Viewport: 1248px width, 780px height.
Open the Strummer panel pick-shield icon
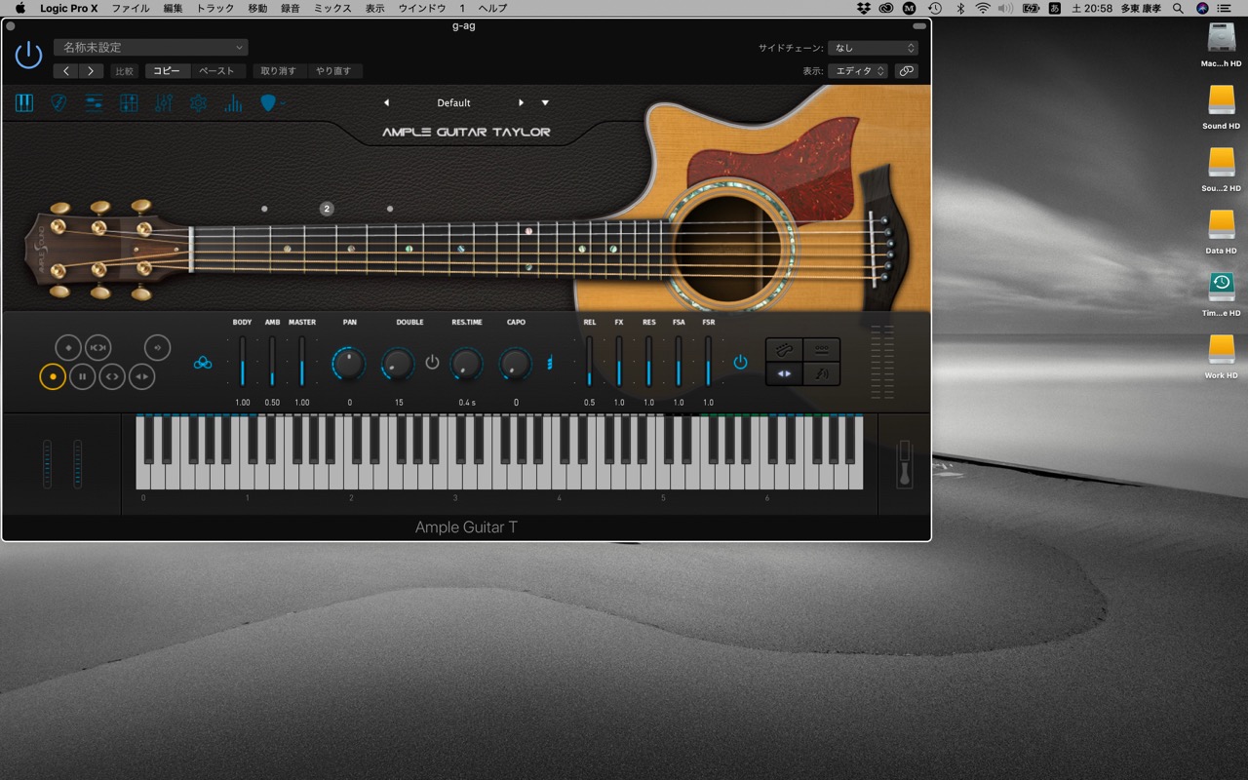click(x=58, y=102)
